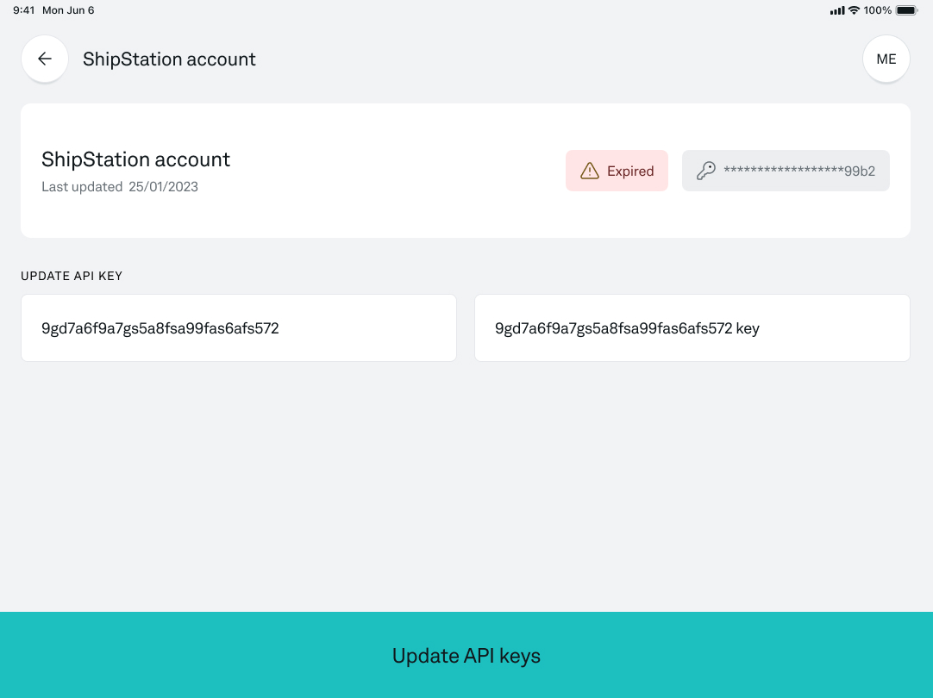Tap the Mon Jun 6 date in status bar
The width and height of the screenshot is (933, 698).
pos(68,10)
